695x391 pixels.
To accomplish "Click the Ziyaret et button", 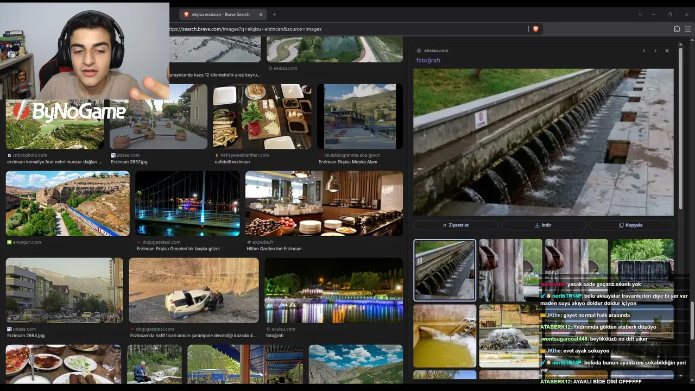I will (x=456, y=225).
